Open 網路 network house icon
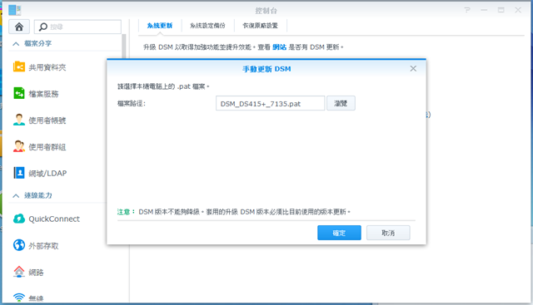Screen dimensions: 533x305 [x=19, y=272]
